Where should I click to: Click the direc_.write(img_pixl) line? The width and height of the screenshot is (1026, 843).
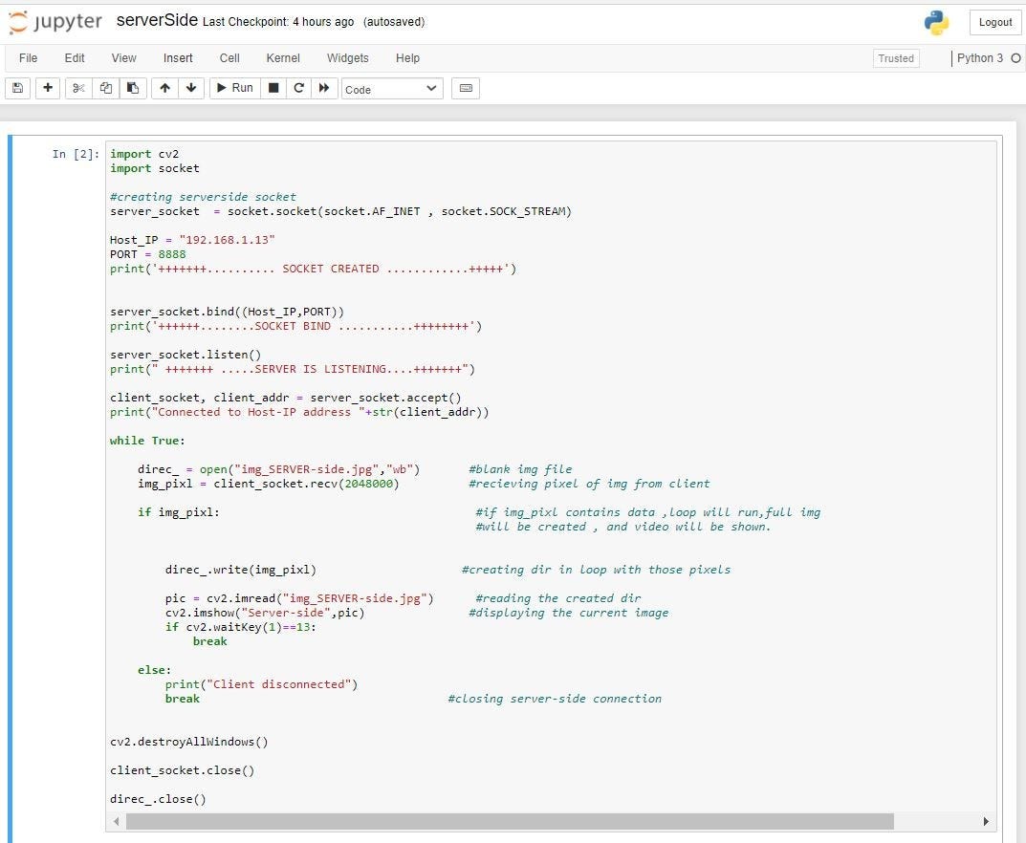click(x=241, y=570)
